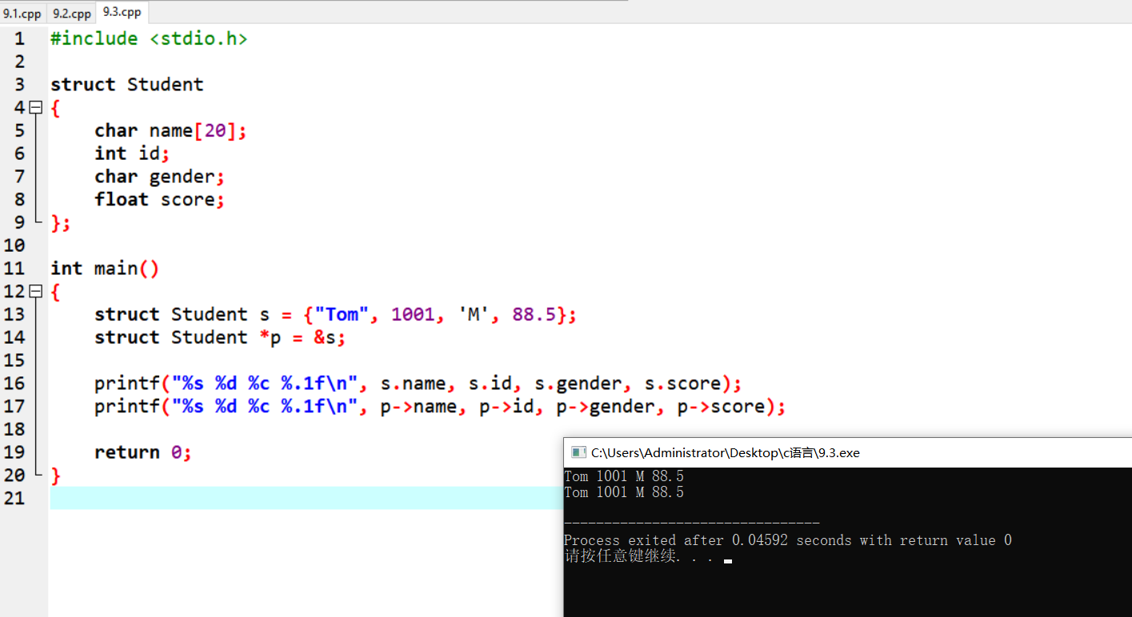Click the closing brace on line 20
Viewport: 1132px width, 617px height.
pyautogui.click(x=56, y=476)
